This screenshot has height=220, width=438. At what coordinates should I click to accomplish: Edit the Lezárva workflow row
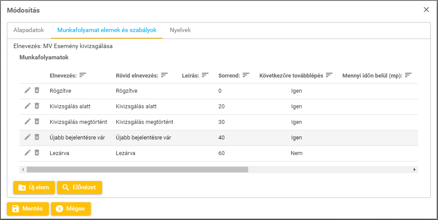click(28, 152)
